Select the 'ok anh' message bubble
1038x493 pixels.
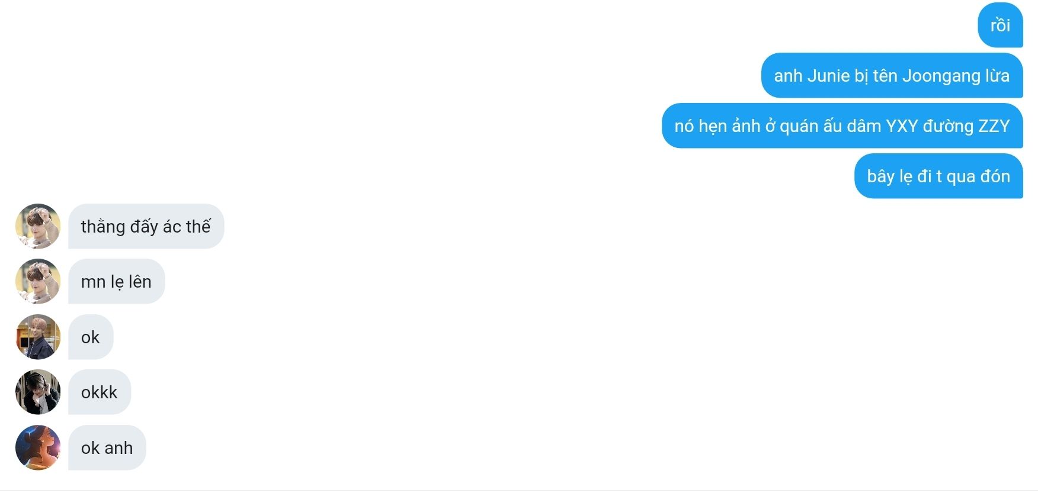[107, 447]
